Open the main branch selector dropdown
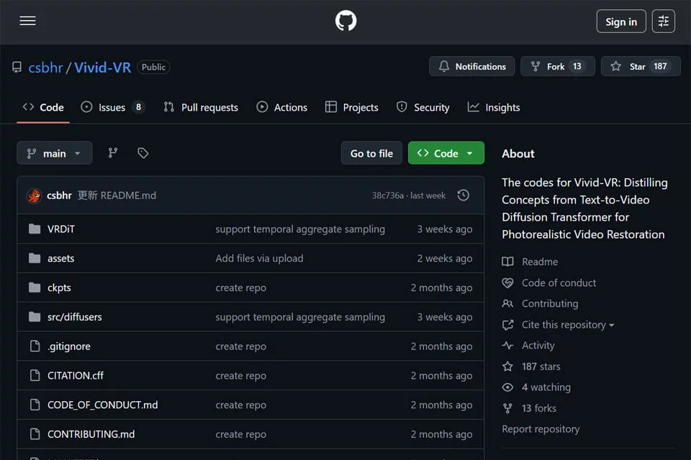Viewport: 691px width, 460px height. [x=54, y=153]
